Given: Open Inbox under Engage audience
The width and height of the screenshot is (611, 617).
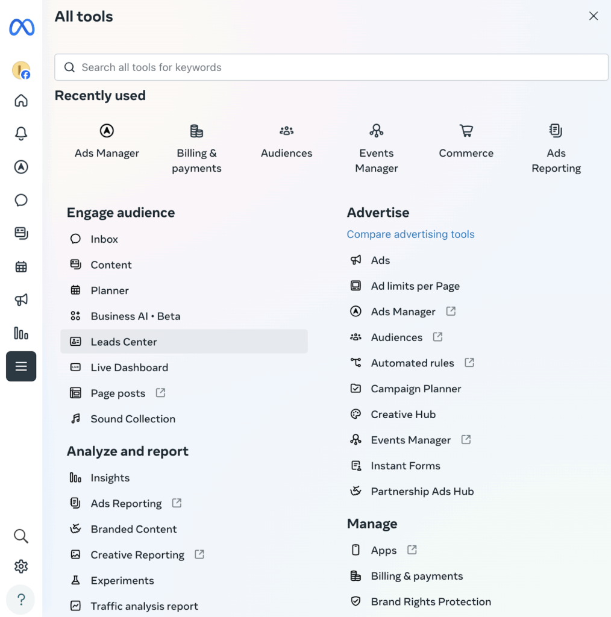Looking at the screenshot, I should coord(184,239).
